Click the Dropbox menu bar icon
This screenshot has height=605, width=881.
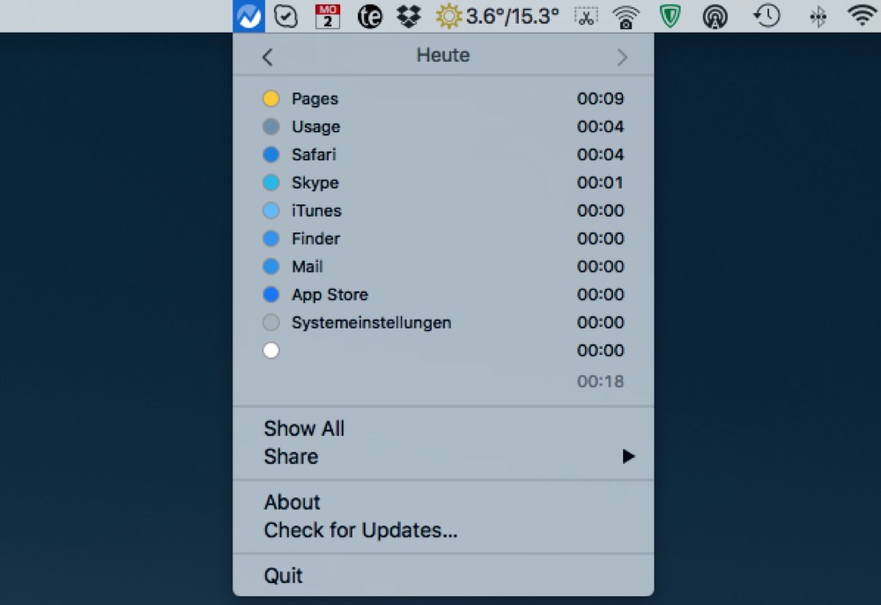click(x=409, y=16)
